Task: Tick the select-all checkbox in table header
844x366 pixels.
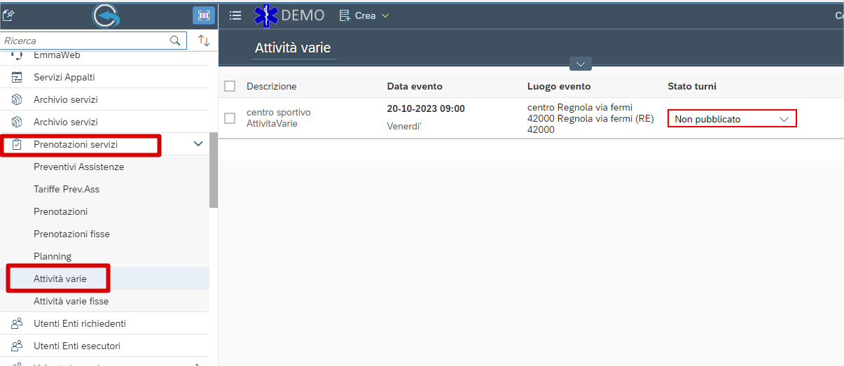Action: pyautogui.click(x=230, y=86)
